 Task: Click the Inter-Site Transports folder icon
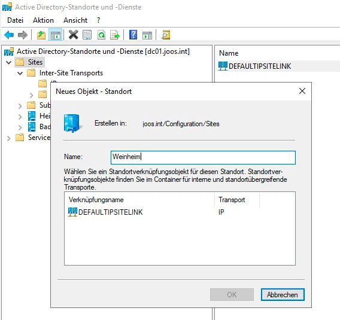[x=31, y=73]
